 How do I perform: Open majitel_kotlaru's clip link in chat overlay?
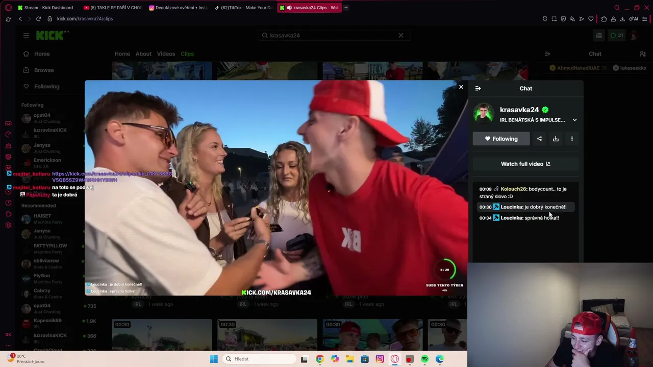pos(112,177)
